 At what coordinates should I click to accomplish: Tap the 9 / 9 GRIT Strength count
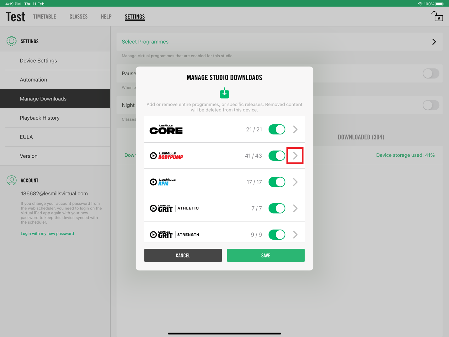tap(256, 235)
